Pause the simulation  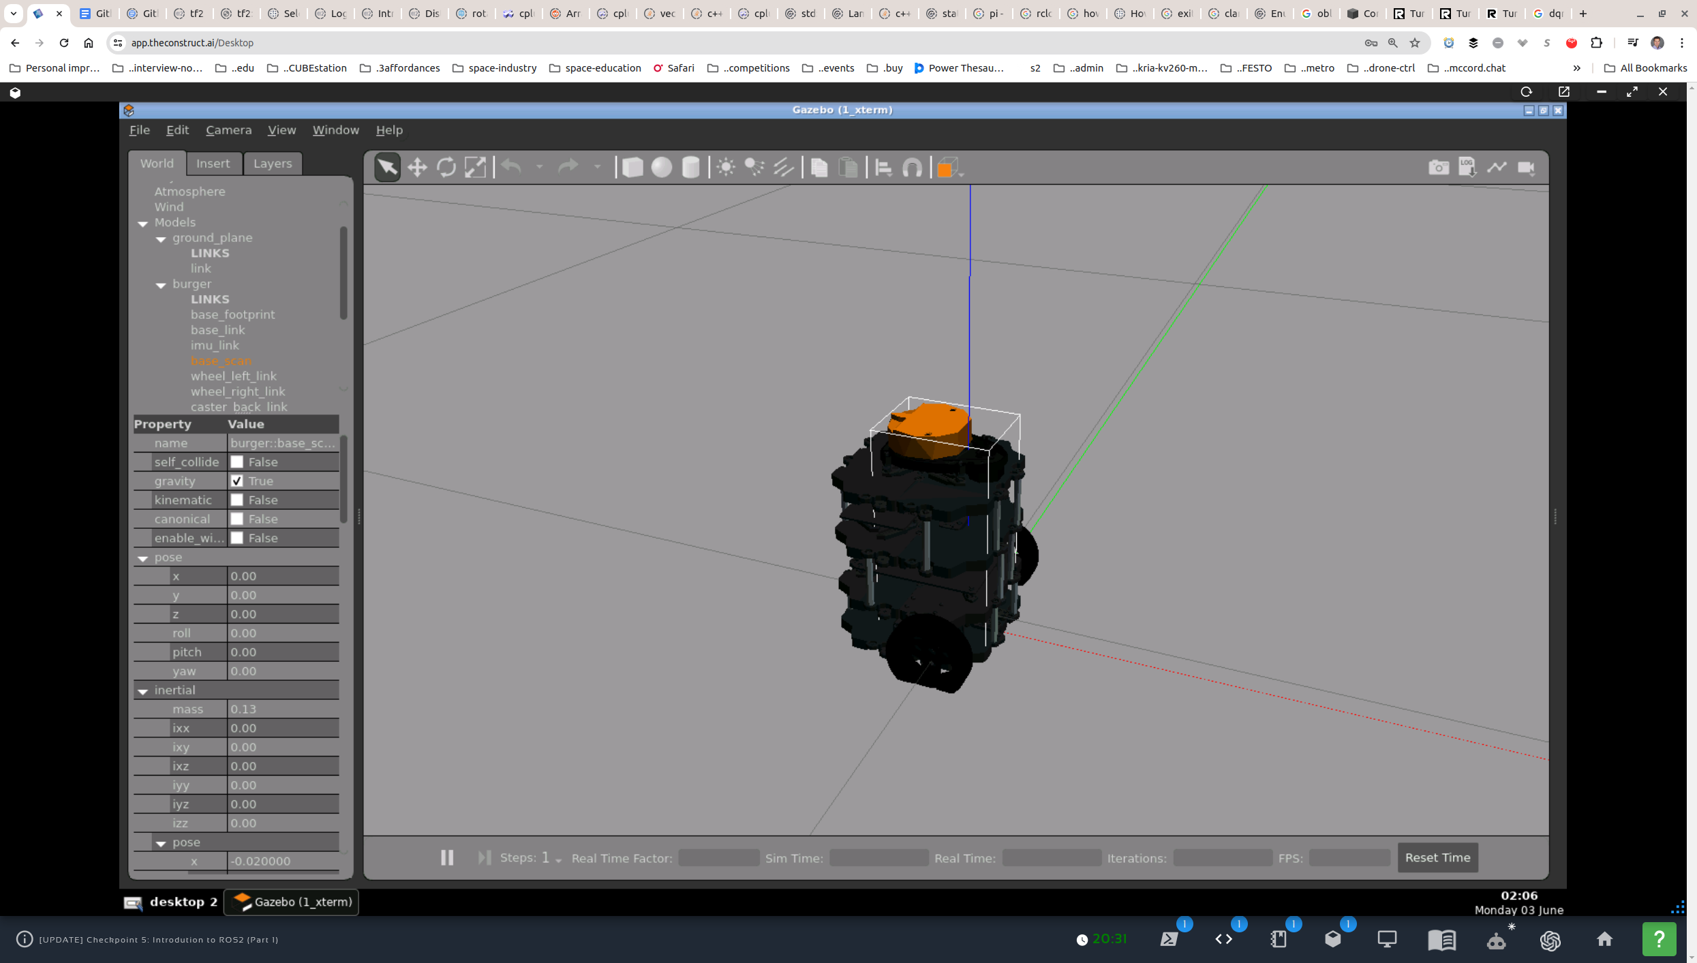tap(447, 857)
